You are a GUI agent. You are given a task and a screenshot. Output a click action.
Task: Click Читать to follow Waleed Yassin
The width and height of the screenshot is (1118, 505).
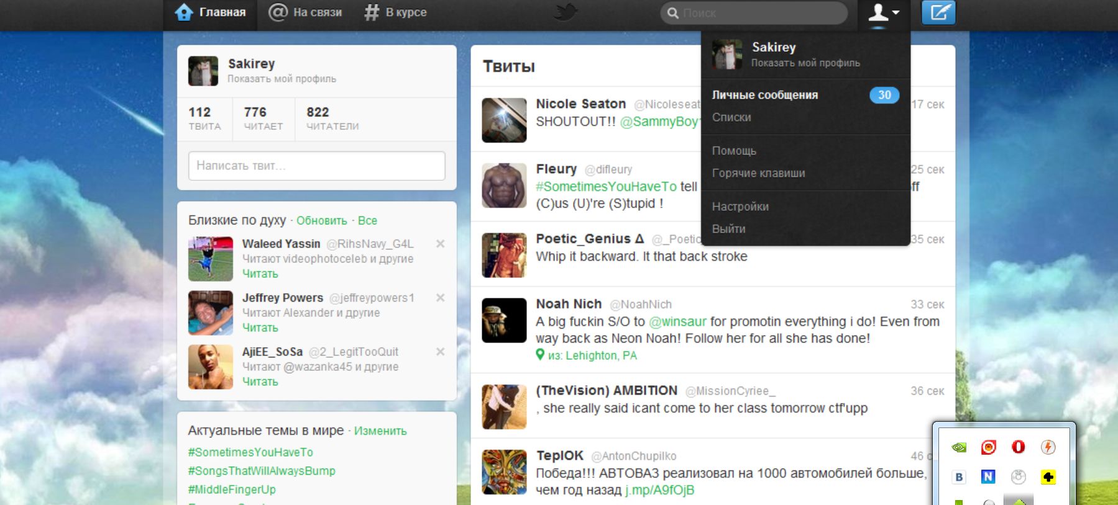click(260, 274)
